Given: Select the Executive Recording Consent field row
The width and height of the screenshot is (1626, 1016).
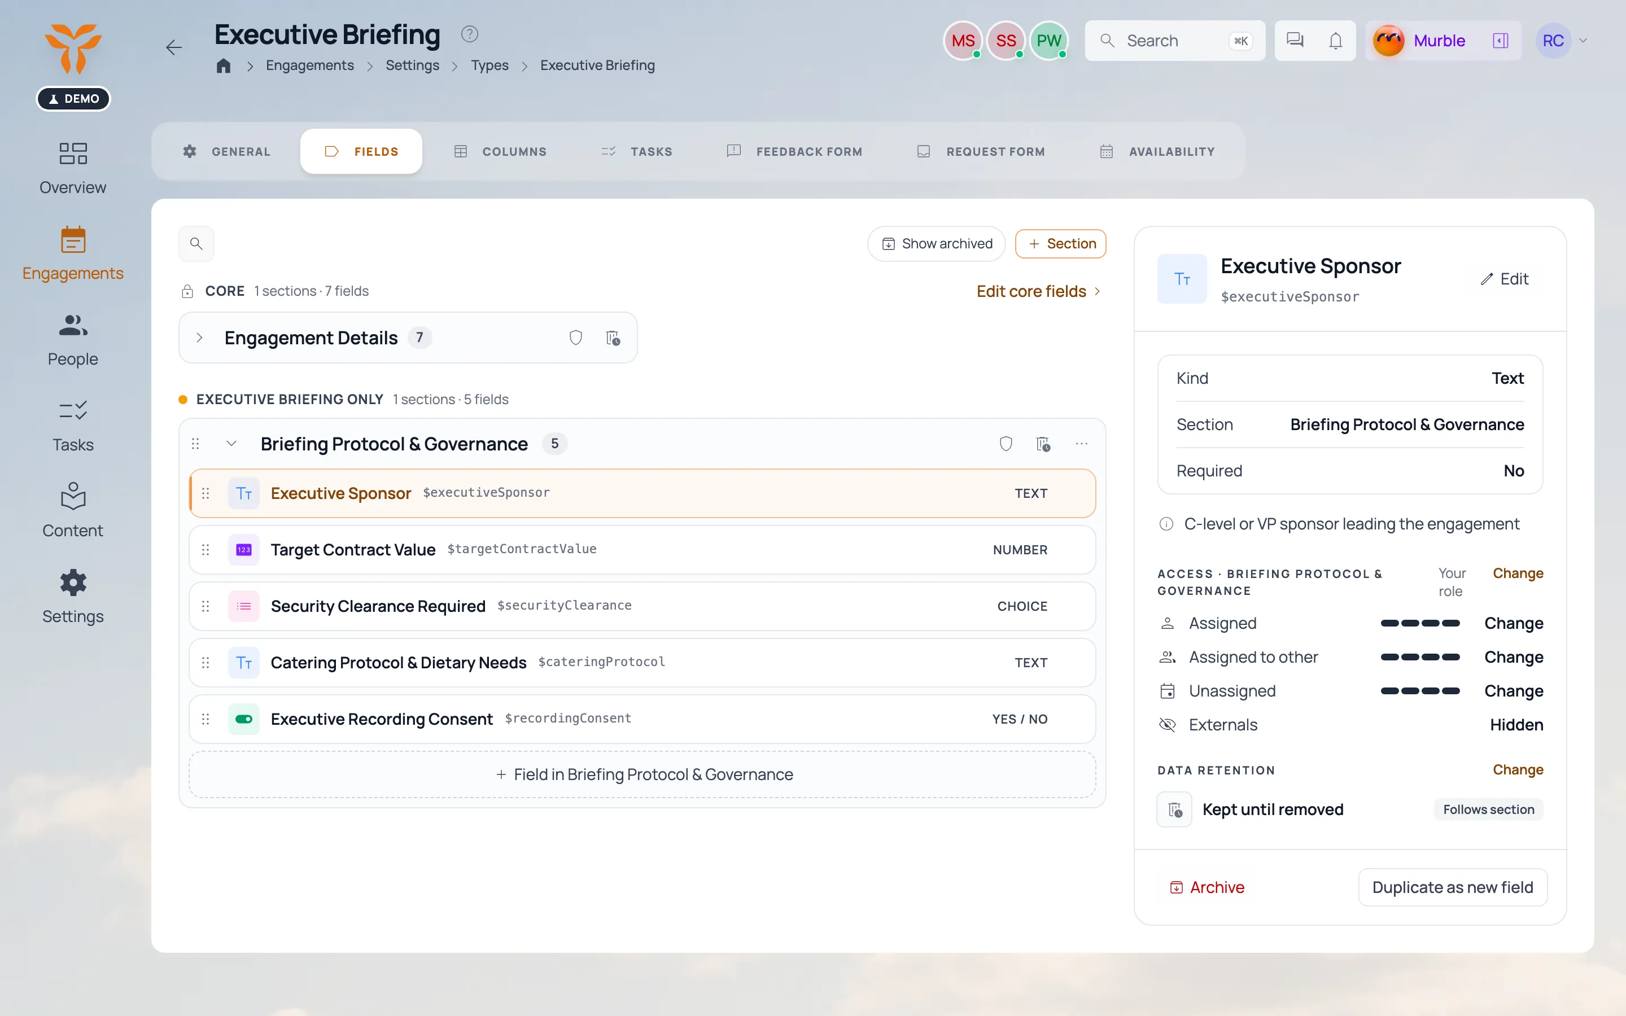Looking at the screenshot, I should click(642, 719).
